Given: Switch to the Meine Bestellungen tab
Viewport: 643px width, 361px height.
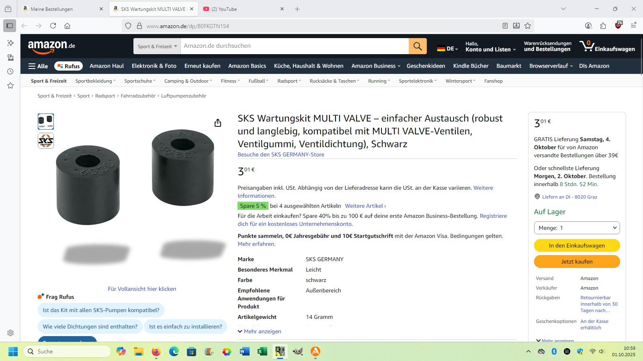Looking at the screenshot, I should click(63, 9).
